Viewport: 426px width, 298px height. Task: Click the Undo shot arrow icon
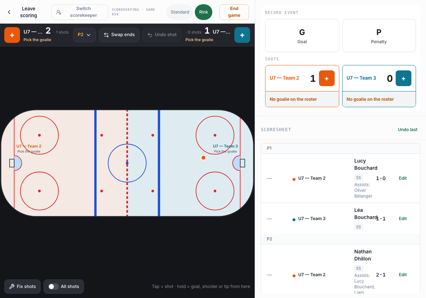(x=150, y=35)
